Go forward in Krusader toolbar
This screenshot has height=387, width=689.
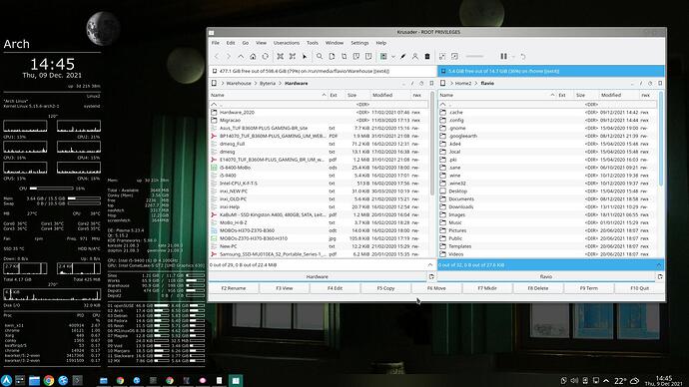coord(229,57)
